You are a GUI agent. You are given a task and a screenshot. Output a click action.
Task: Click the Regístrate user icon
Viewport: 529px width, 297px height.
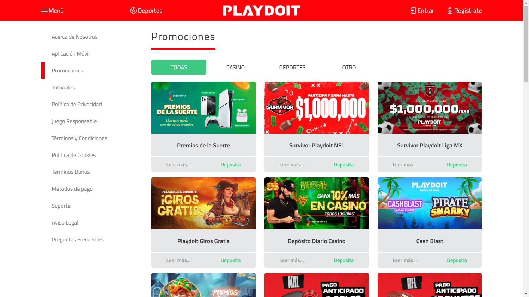450,11
